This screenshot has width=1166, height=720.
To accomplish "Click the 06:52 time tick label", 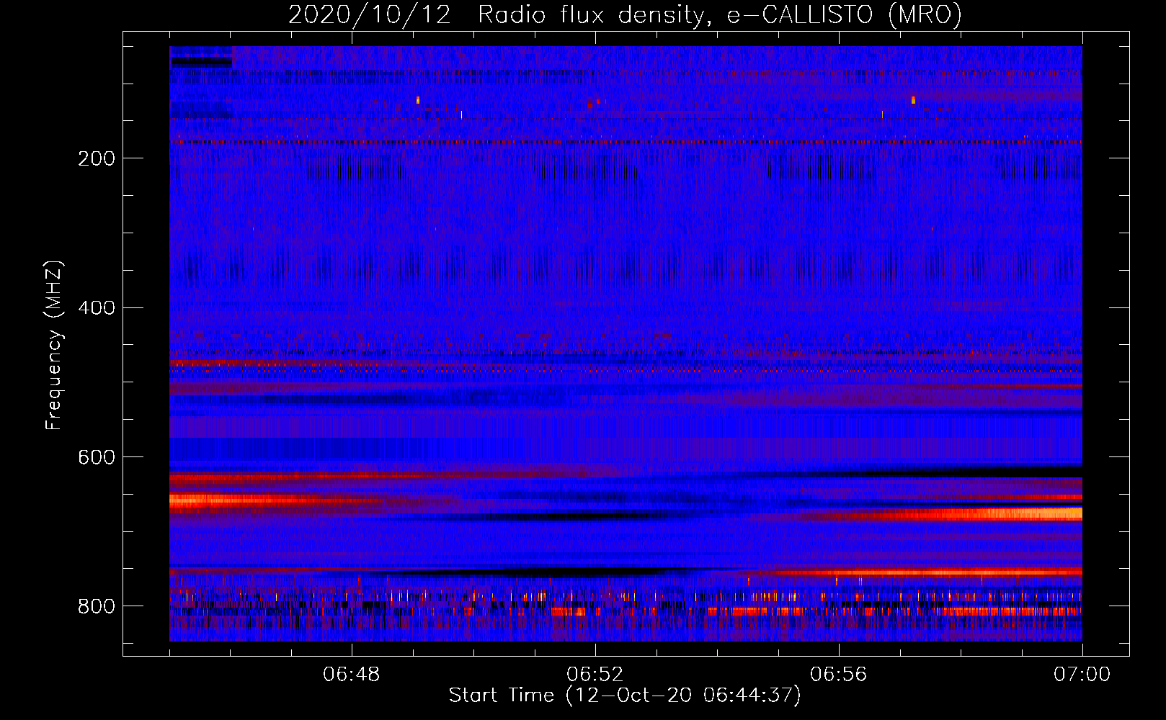I will point(595,675).
